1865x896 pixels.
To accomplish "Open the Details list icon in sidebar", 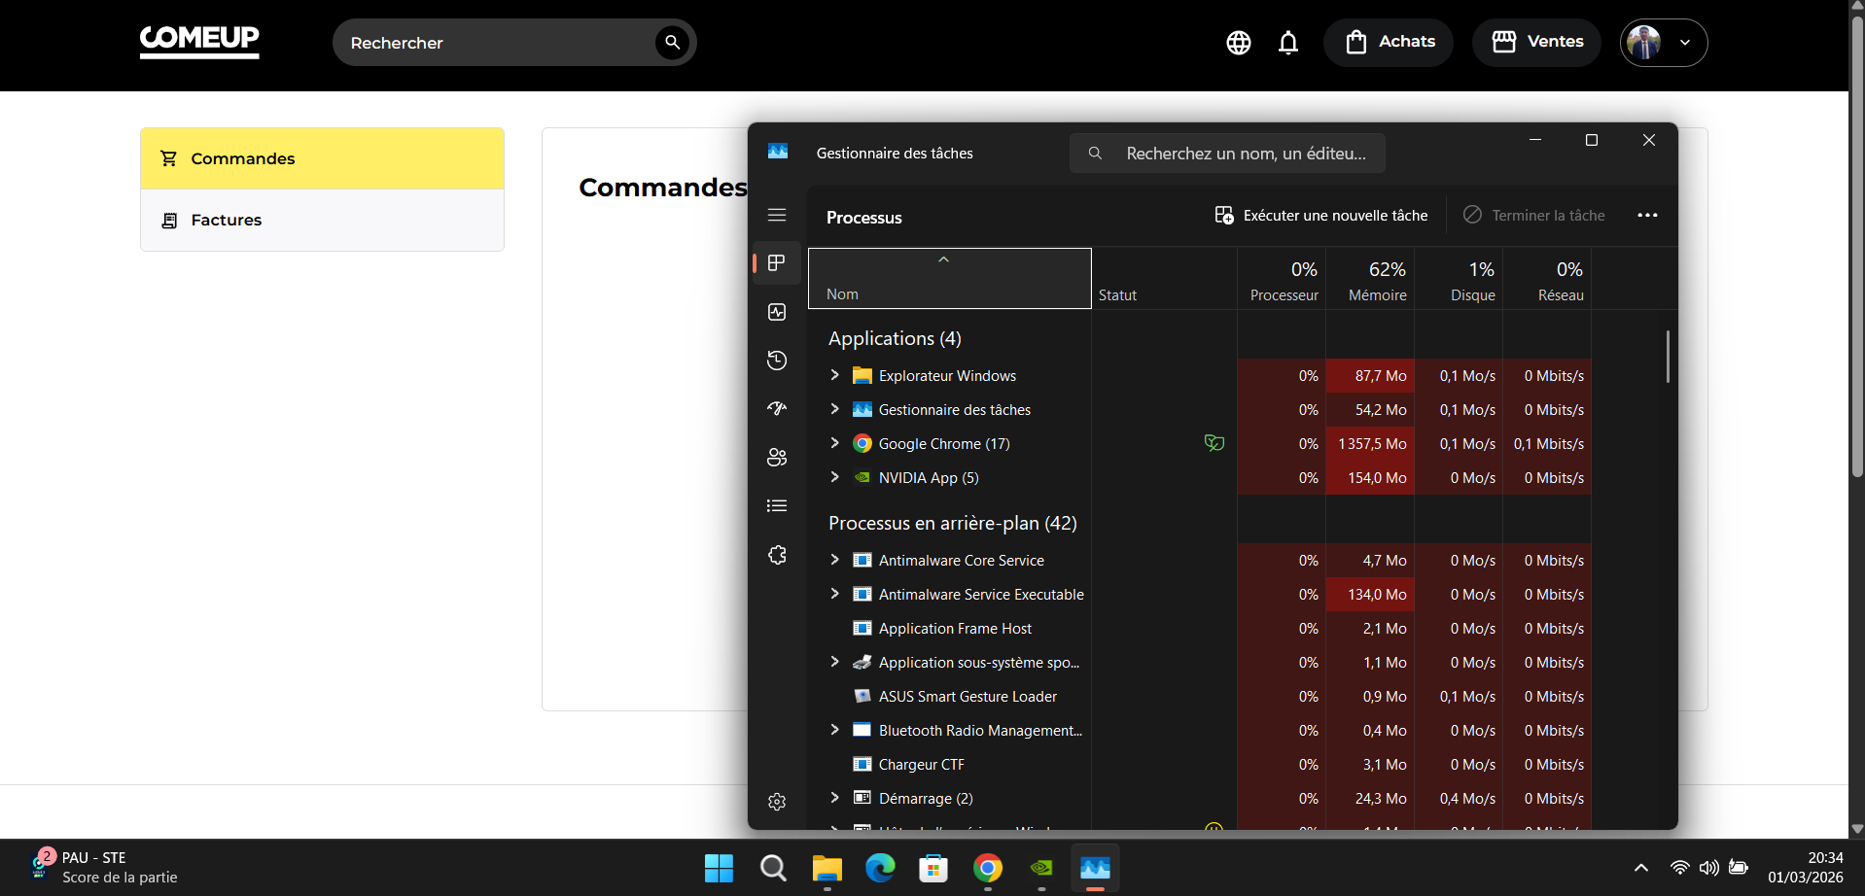I will pyautogui.click(x=777, y=506).
